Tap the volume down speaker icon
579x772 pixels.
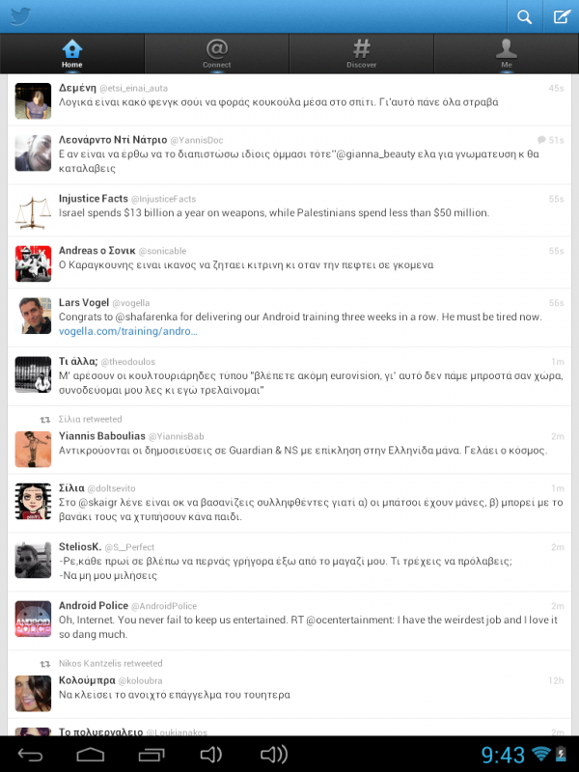point(211,755)
